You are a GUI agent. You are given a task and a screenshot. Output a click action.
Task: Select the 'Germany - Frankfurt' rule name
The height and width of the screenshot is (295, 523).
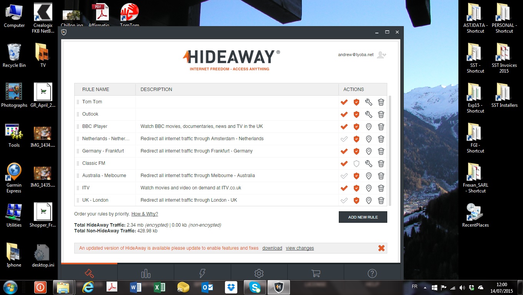103,151
